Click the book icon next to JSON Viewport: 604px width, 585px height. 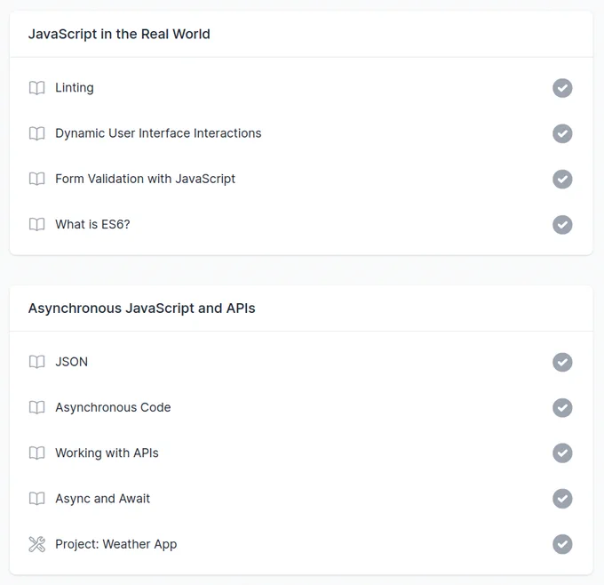(37, 362)
